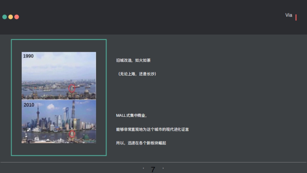
Task: Click the 1990 year label on the photo
Action: coord(28,56)
